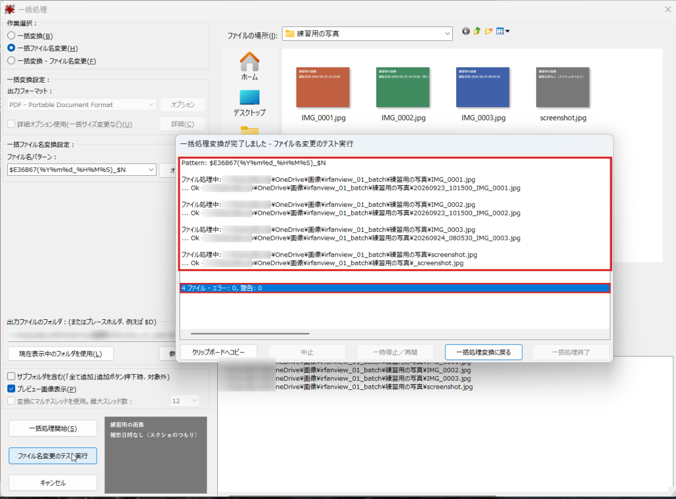This screenshot has height=499, width=676.
Task: Open the 最大スレッド数 12 dropdown
Action: pyautogui.click(x=185, y=401)
